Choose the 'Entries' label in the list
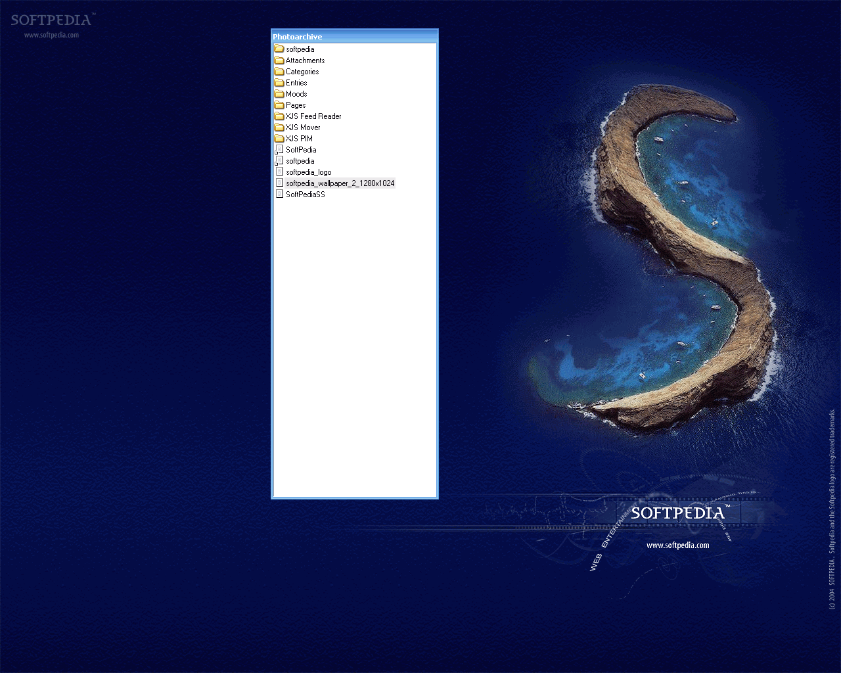Viewport: 841px width, 673px height. pos(296,83)
